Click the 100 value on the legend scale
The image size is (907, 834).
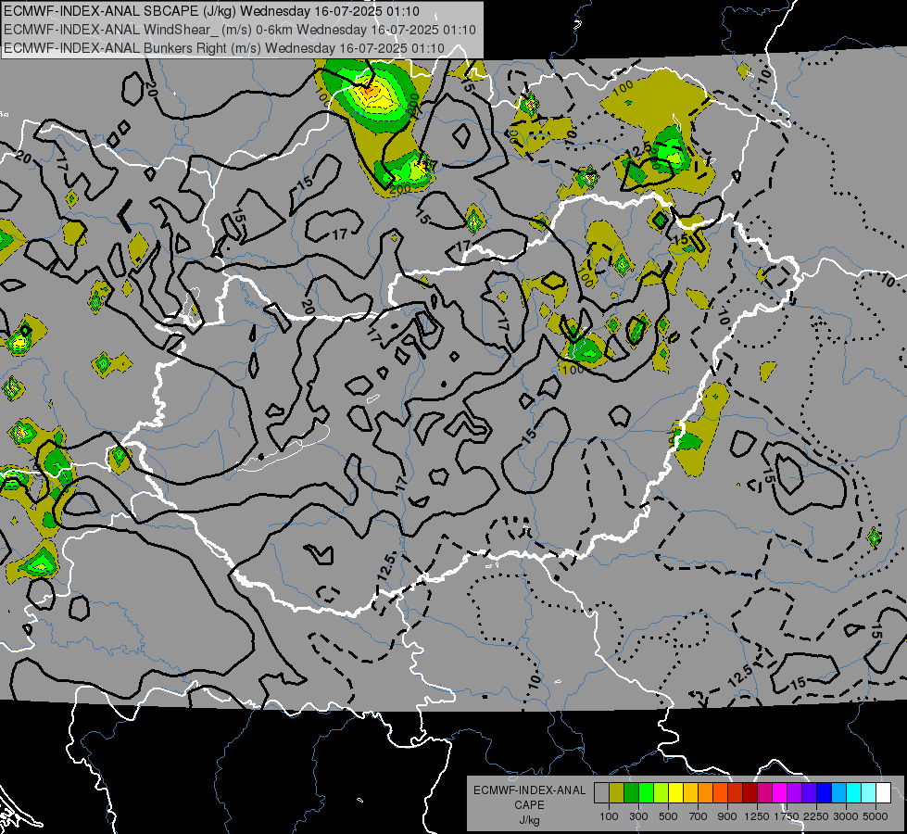(609, 816)
